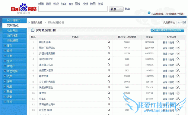
Task: Open the 安理会谴责朝鲜 keyword
Action: pyautogui.click(x=47, y=53)
